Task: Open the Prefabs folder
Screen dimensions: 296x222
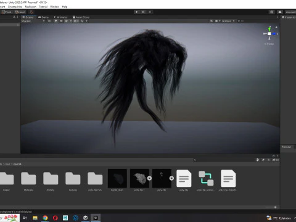Action: [x=51, y=178]
